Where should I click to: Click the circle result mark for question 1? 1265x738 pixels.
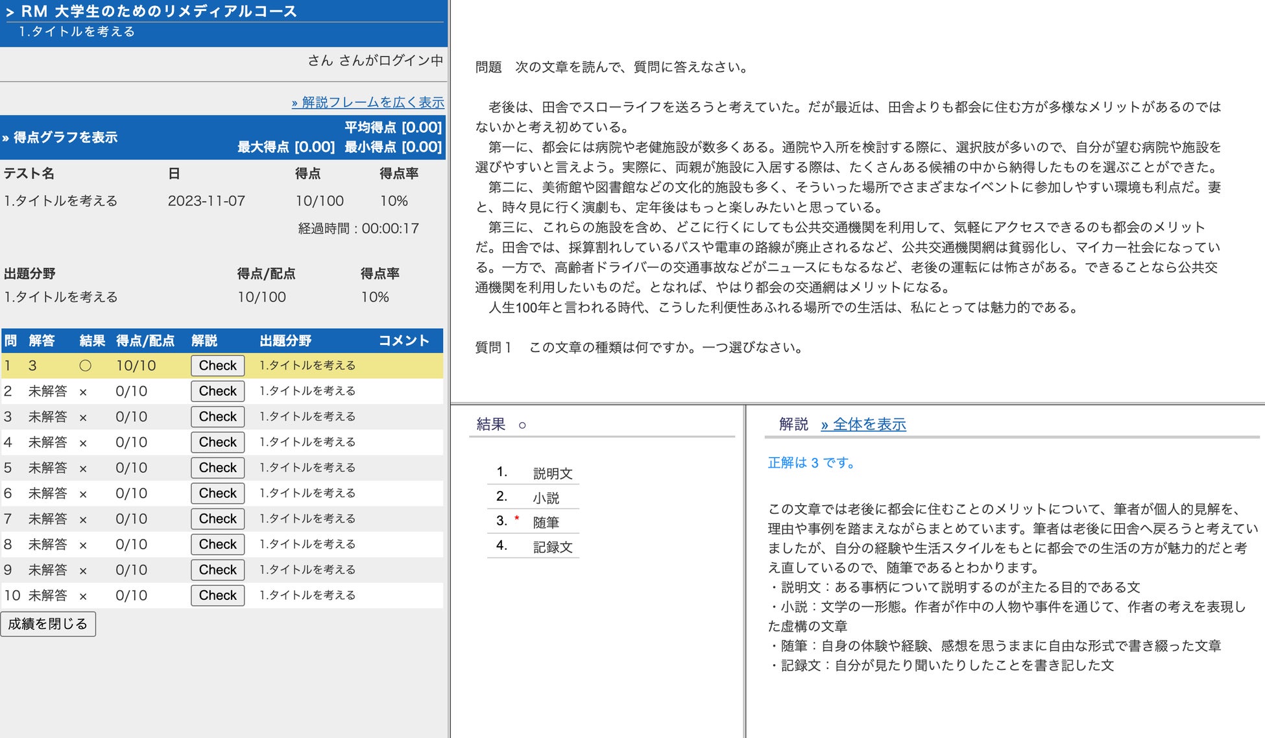(x=85, y=366)
